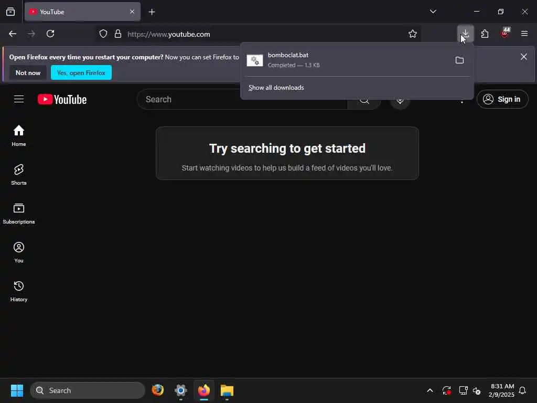Open Settings gear app in taskbar
537x403 pixels.
click(x=181, y=390)
